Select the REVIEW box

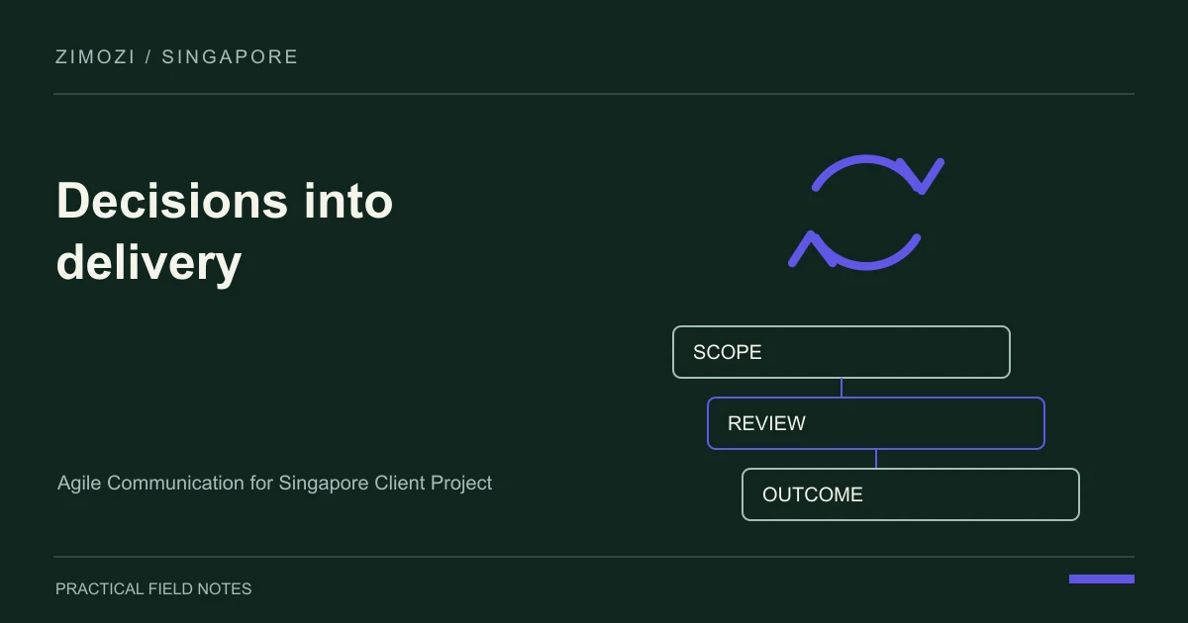876,423
